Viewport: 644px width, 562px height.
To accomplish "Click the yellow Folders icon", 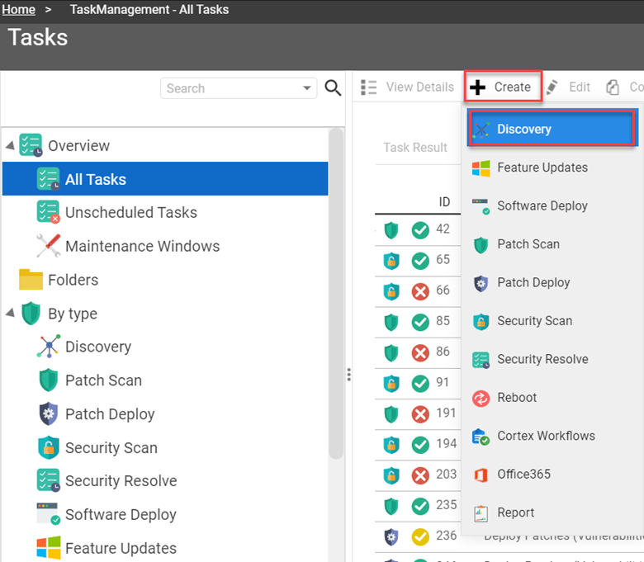I will click(31, 280).
